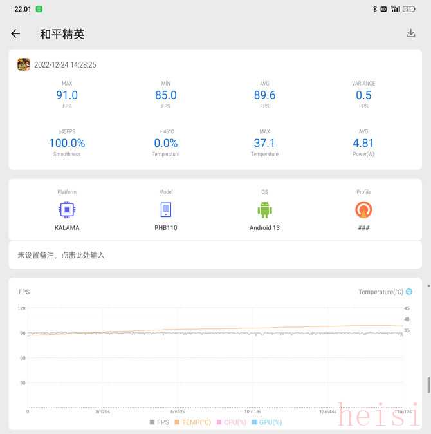
Task: Tap the 3m26s mark on chart timeline
Action: coord(102,411)
